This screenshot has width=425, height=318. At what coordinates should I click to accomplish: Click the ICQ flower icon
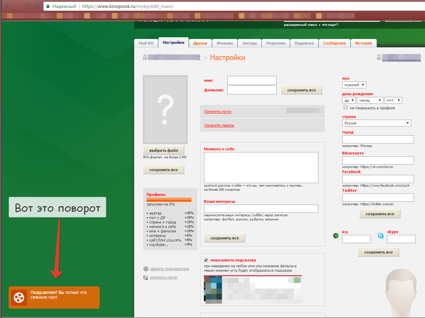point(336,236)
